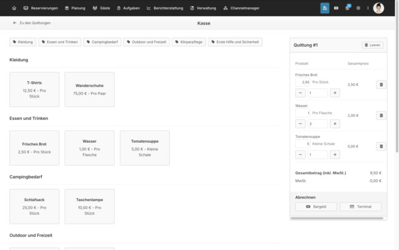Decrease Wasser quantity with minus button
The height and width of the screenshot is (250, 399).
(x=300, y=123)
